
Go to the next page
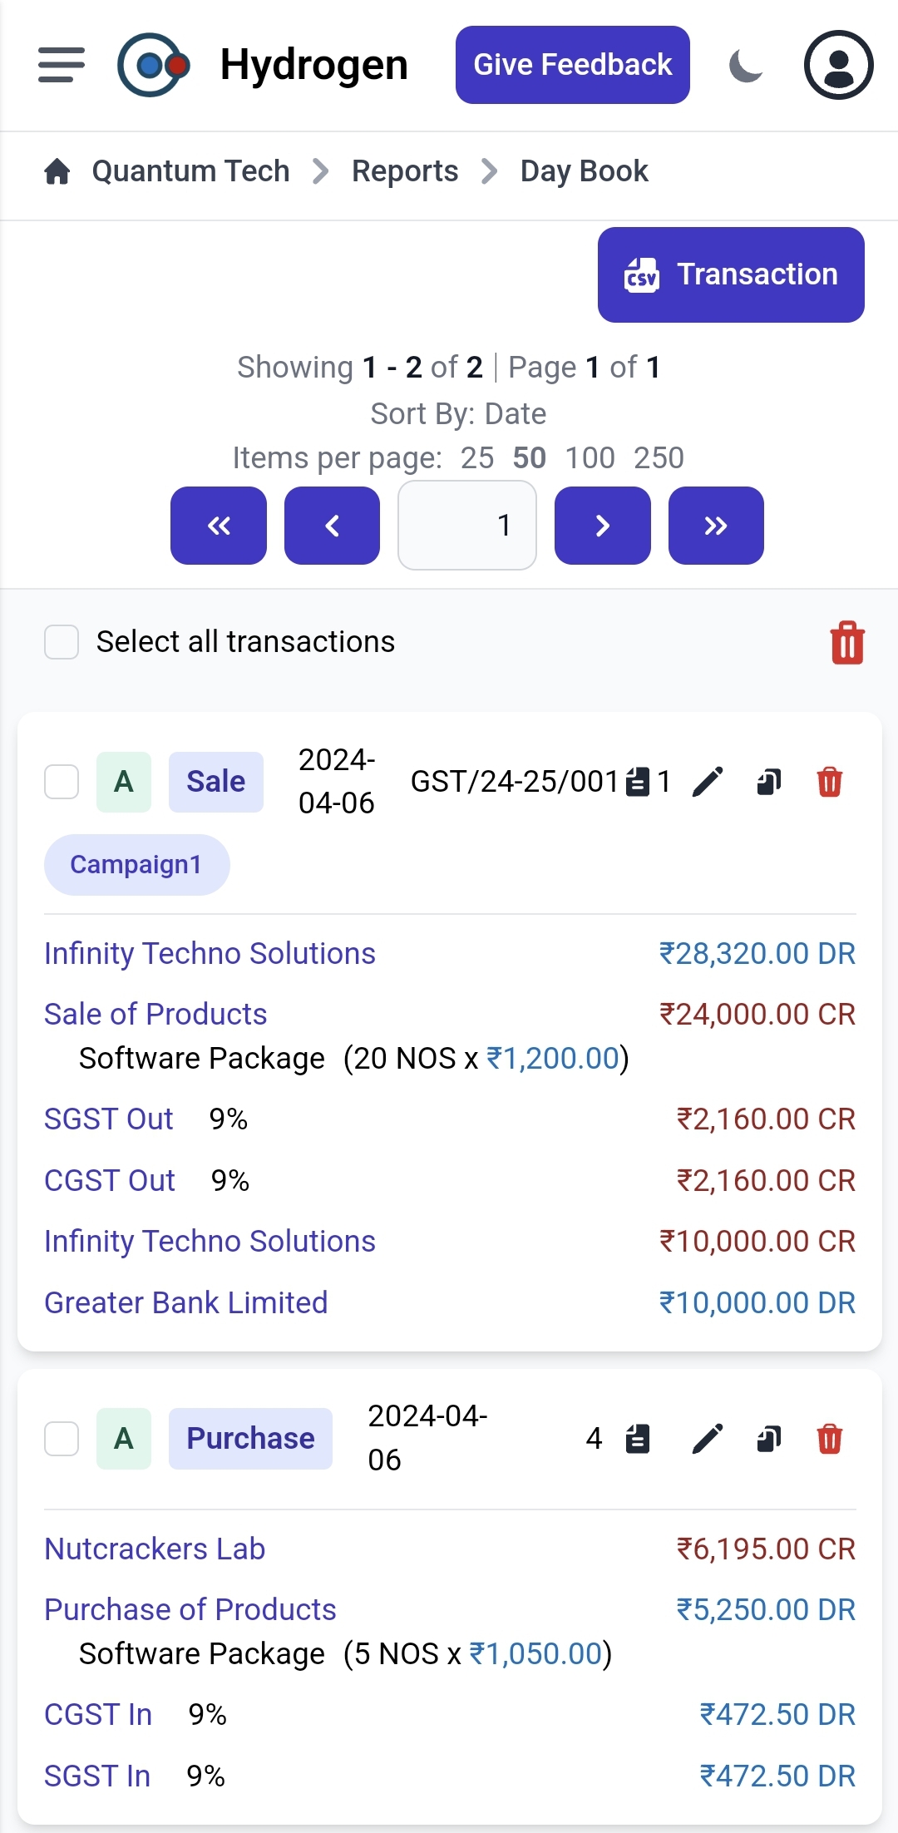click(x=602, y=526)
